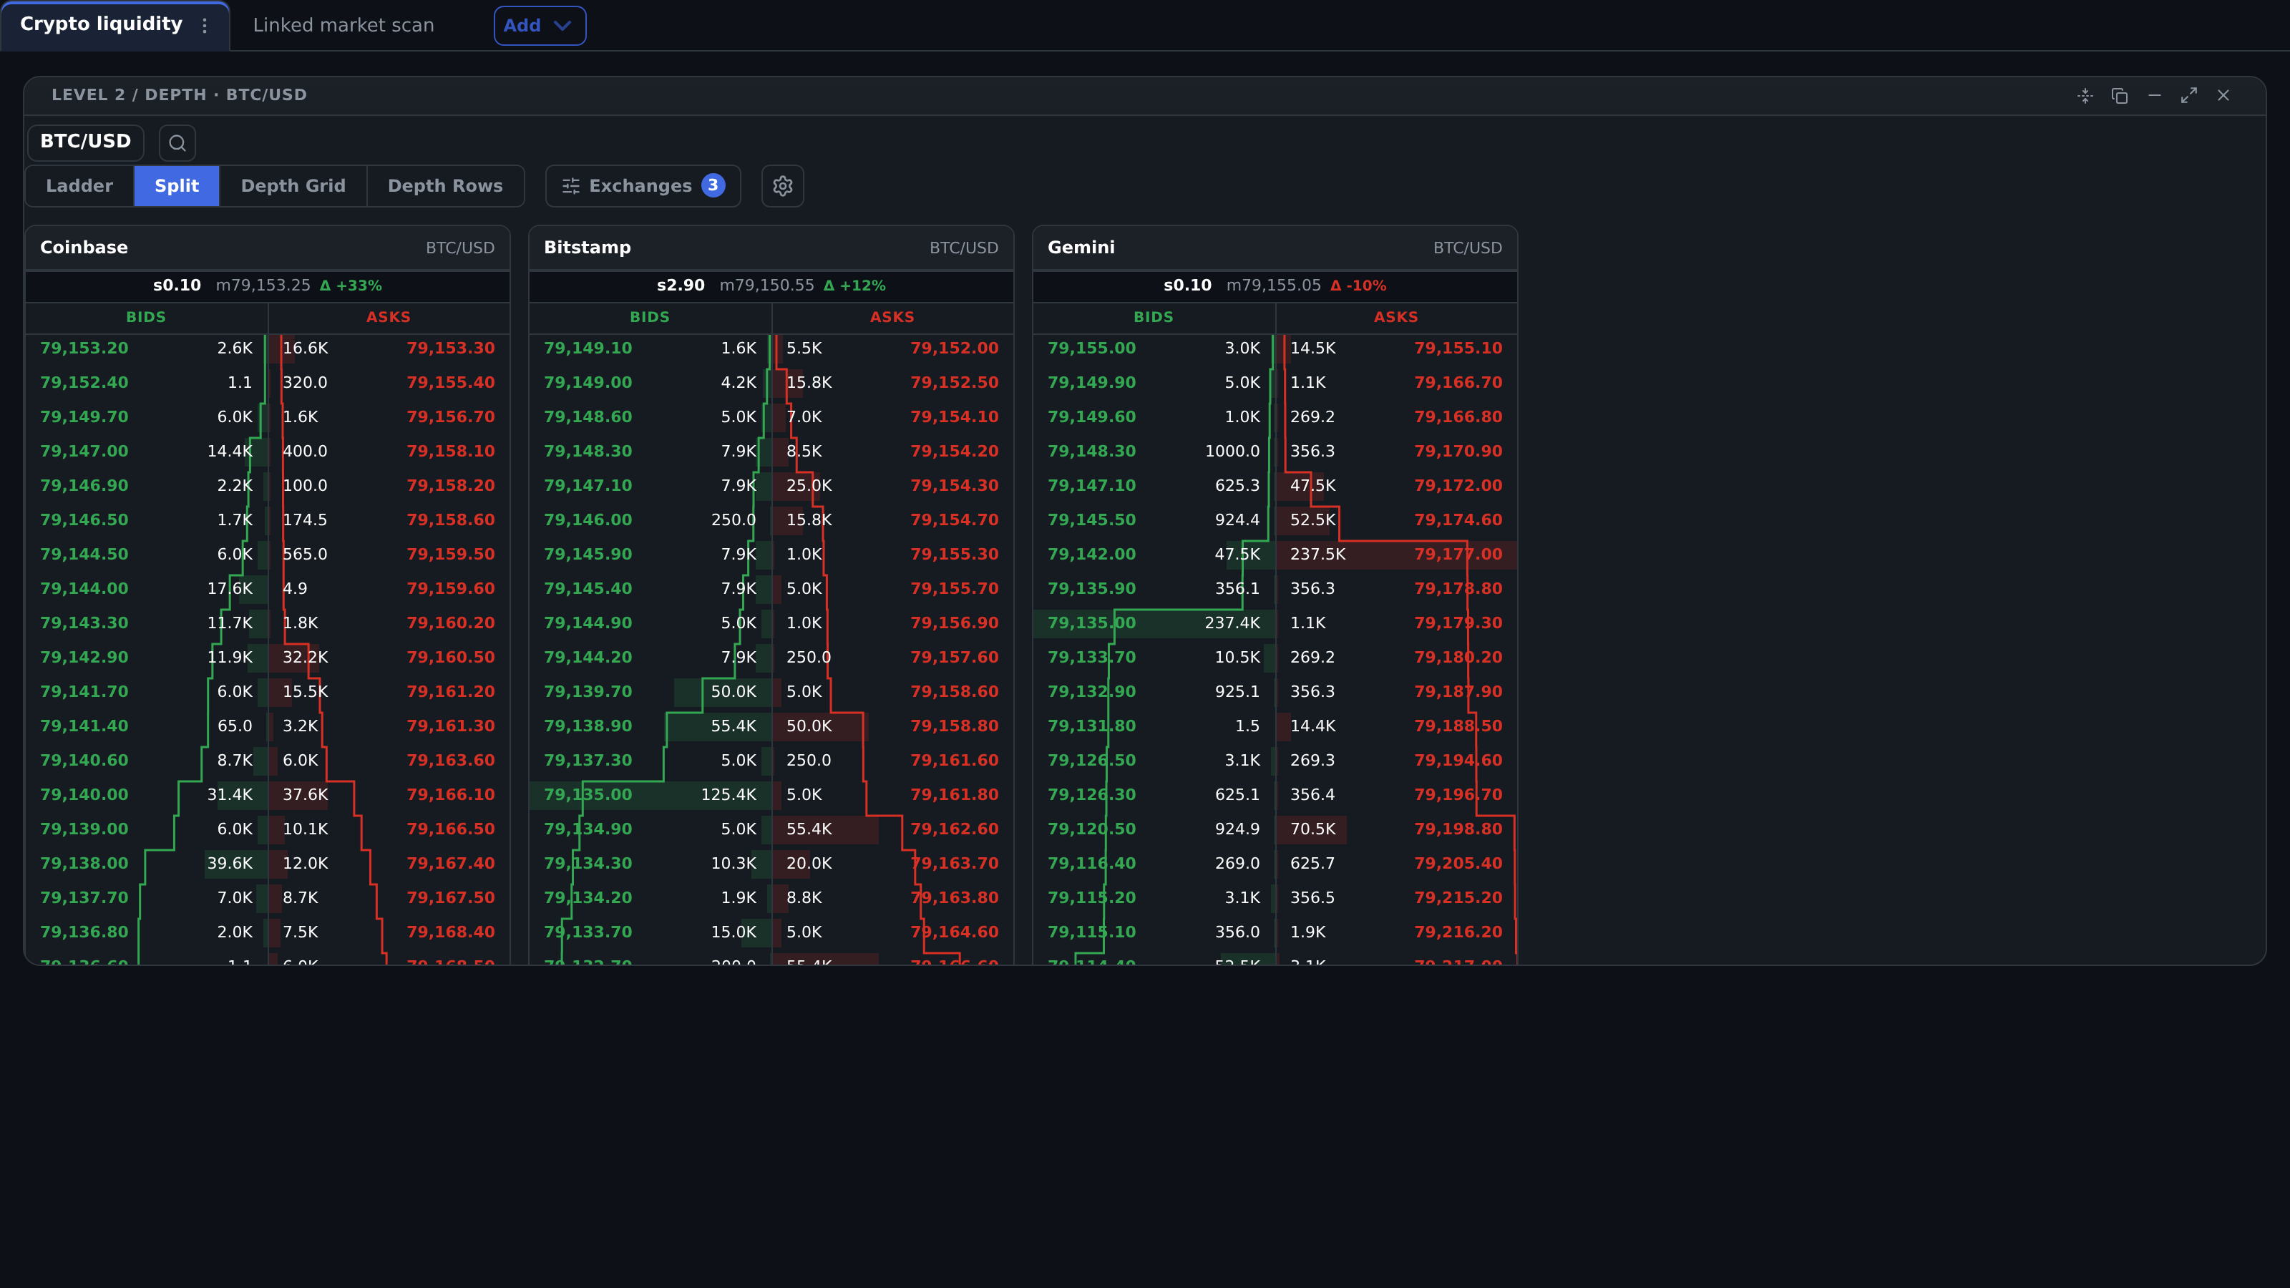The image size is (2290, 1288).
Task: Click the BTC/USD symbol button
Action: [85, 142]
